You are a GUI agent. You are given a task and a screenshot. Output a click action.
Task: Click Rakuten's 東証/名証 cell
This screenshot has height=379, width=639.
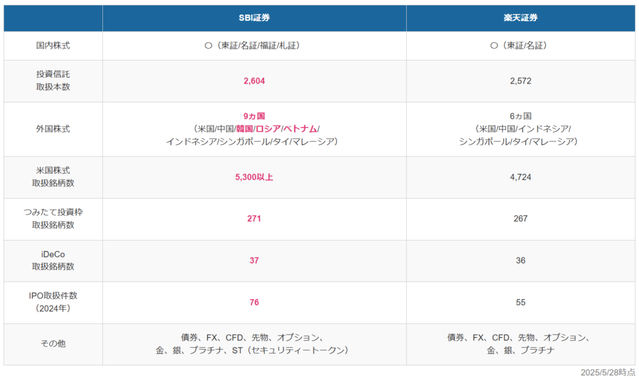coord(520,46)
